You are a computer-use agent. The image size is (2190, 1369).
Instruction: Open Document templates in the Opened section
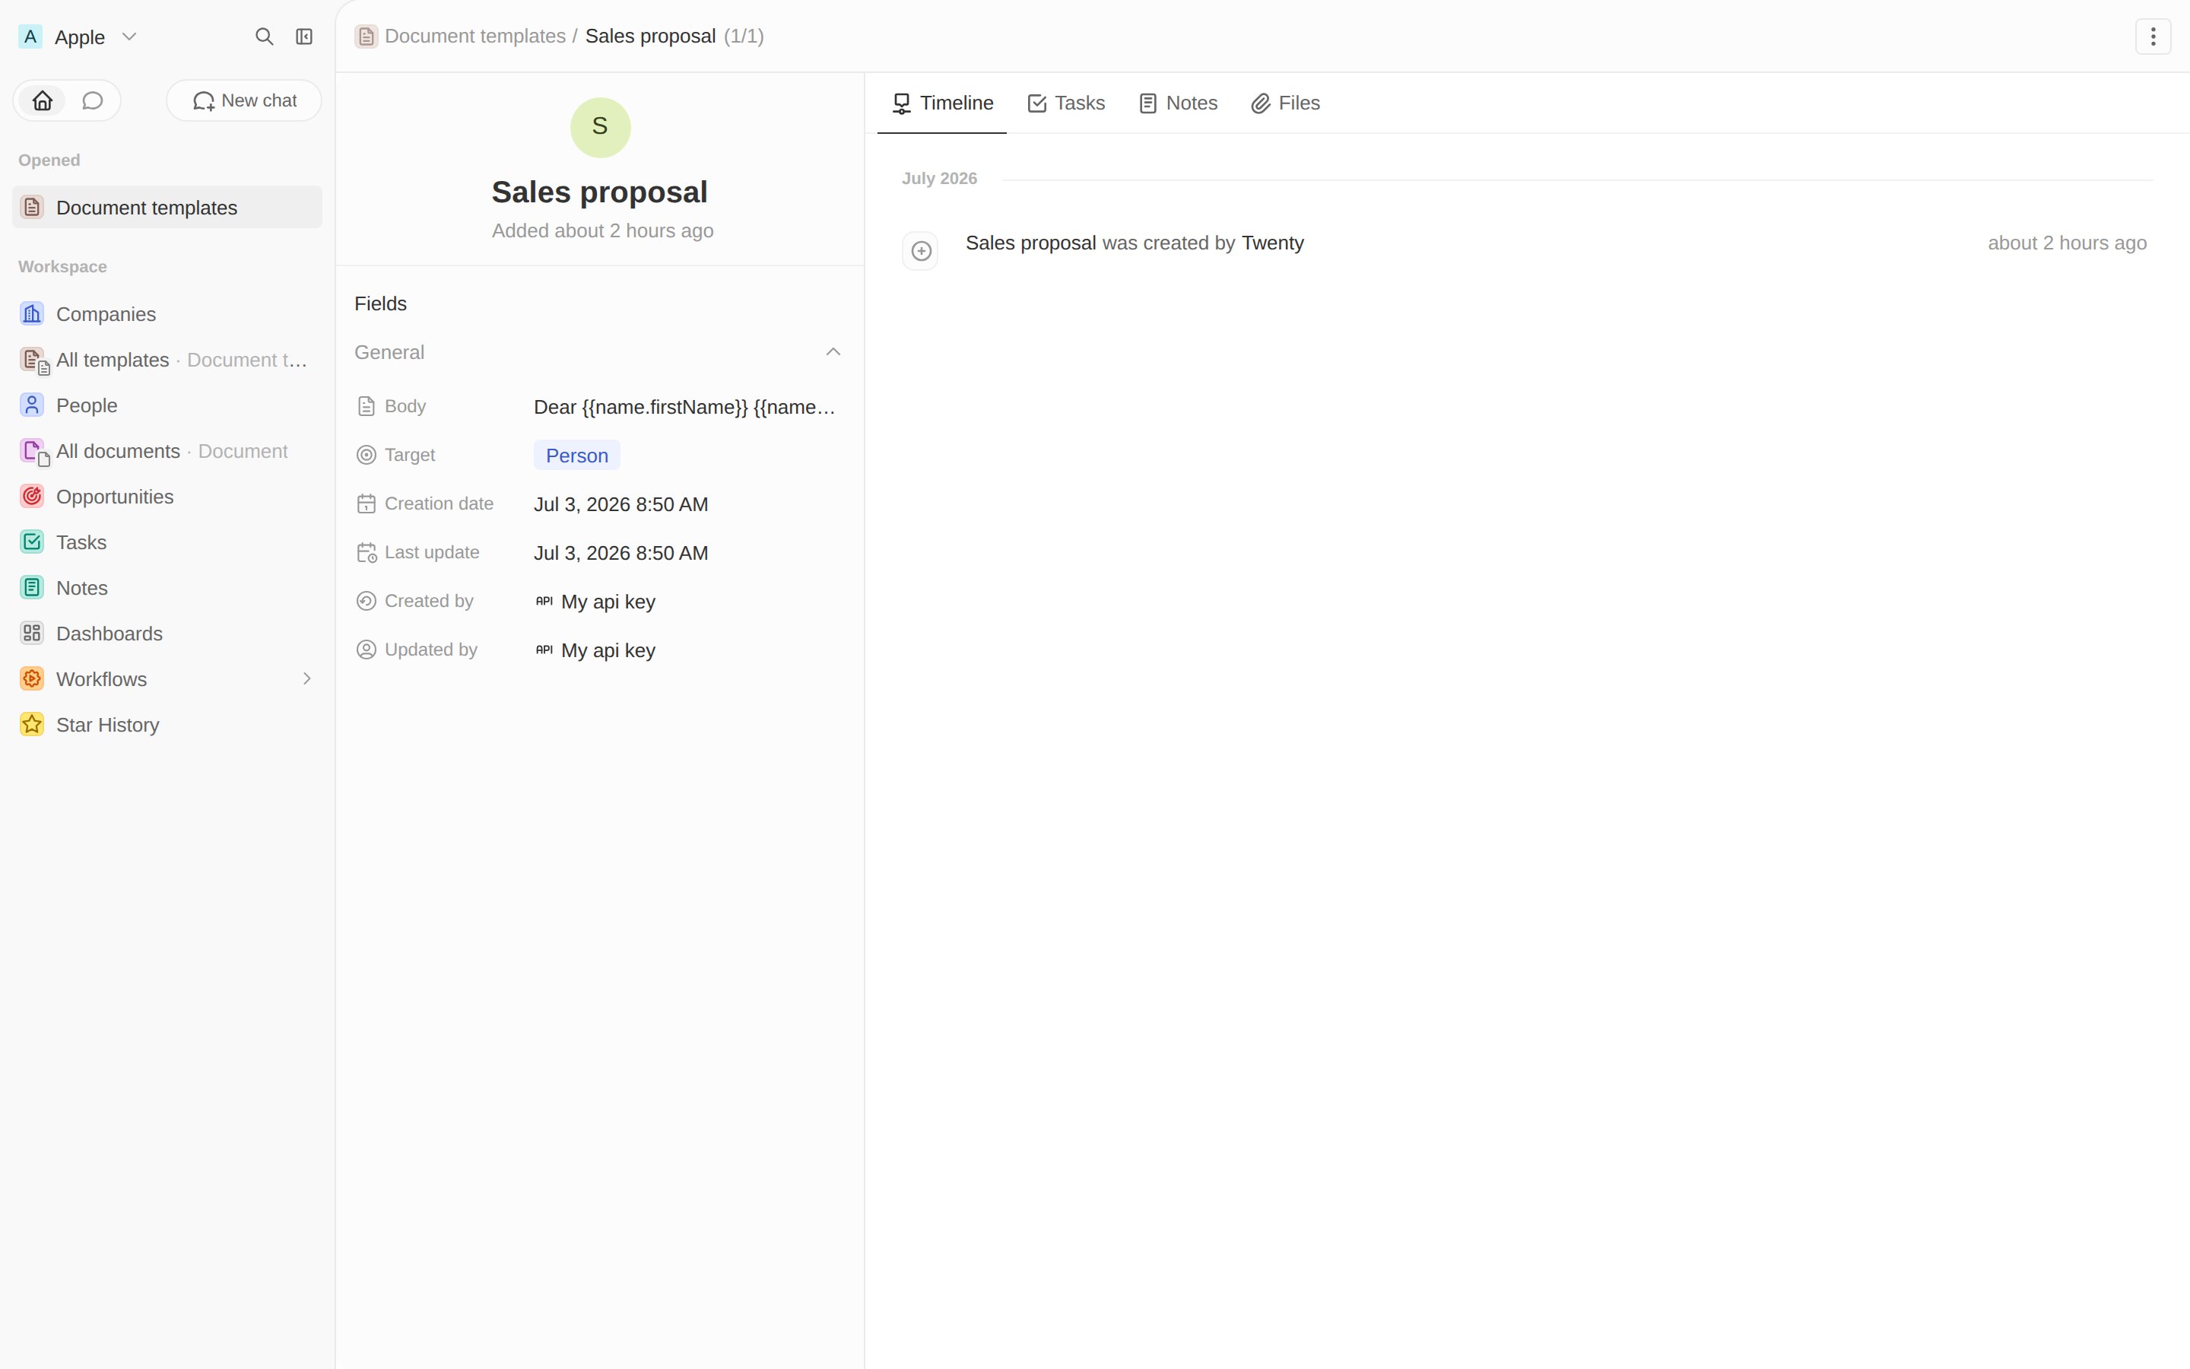167,208
